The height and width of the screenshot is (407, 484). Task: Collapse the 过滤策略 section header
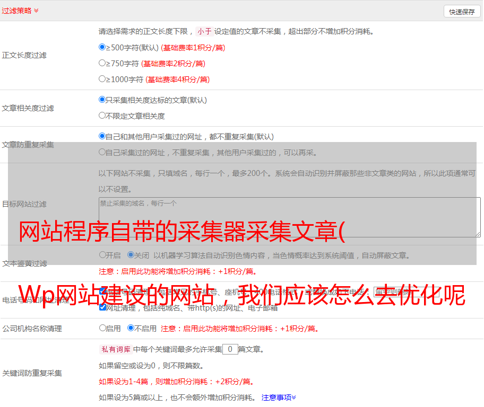pos(20,11)
